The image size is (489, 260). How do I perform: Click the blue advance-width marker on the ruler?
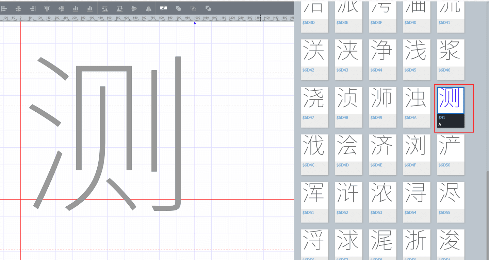(x=195, y=22)
